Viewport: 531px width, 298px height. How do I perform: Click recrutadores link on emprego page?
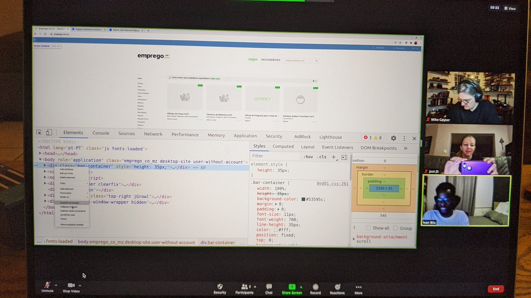pos(270,60)
